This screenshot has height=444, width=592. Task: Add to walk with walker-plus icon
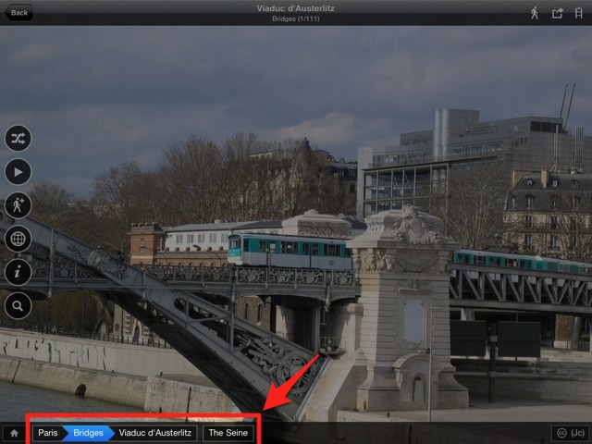point(18,205)
